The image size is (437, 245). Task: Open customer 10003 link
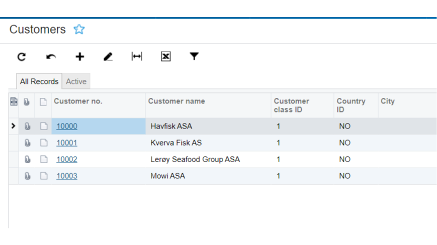click(67, 176)
